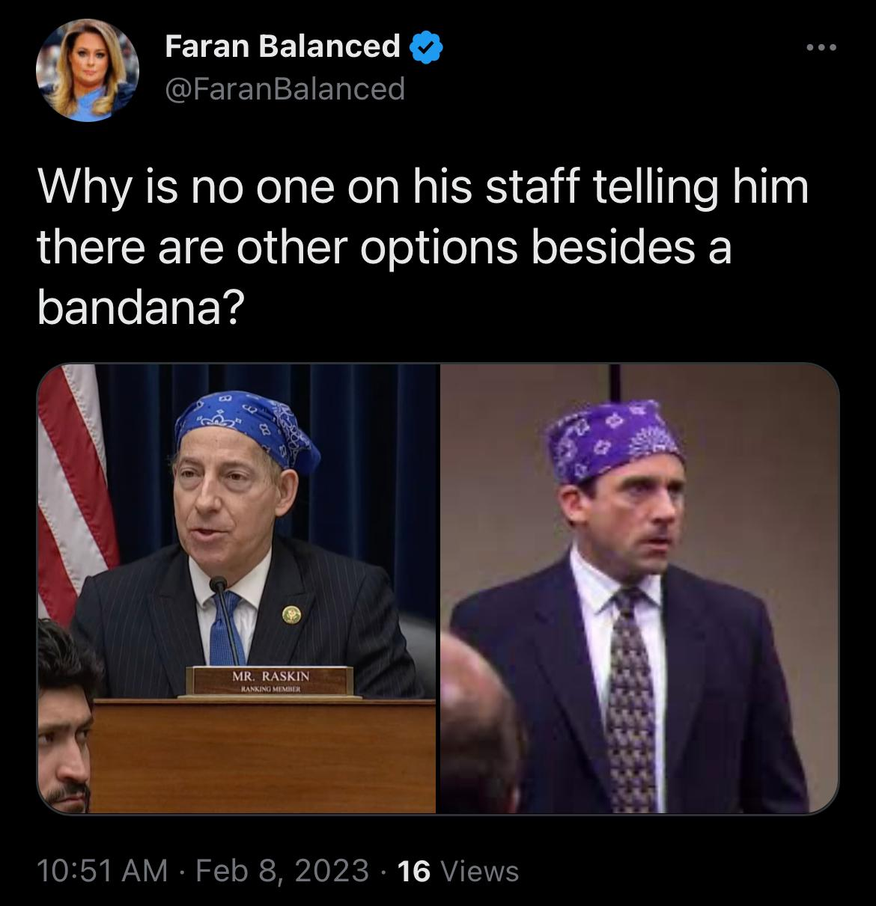
Task: Open the three-dot more options menu
Action: [x=820, y=49]
